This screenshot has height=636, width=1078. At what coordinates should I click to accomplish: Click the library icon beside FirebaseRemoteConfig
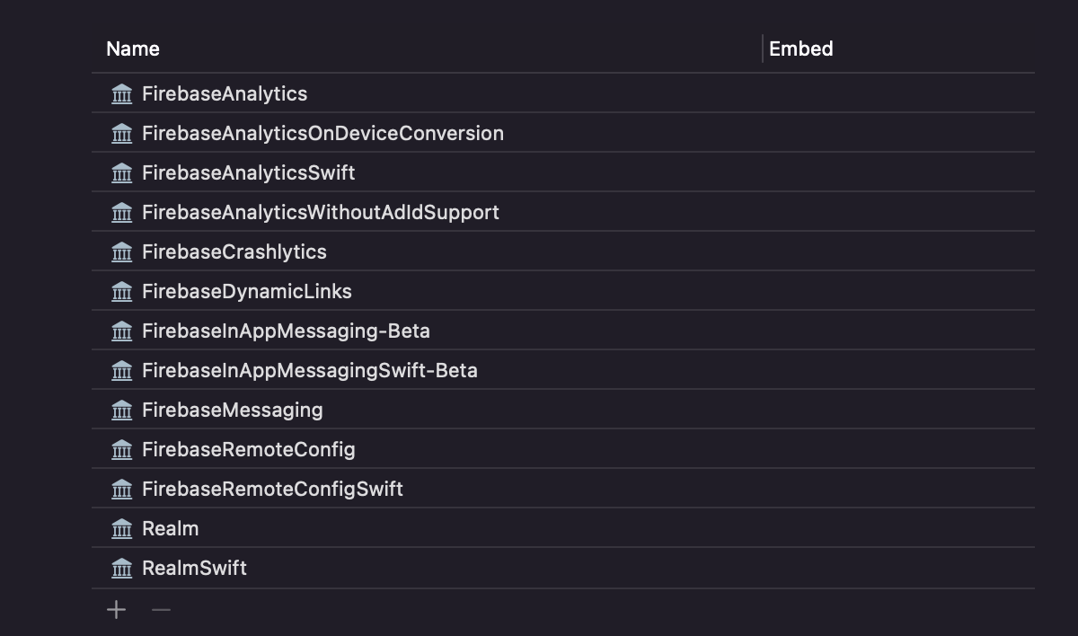[x=121, y=449]
